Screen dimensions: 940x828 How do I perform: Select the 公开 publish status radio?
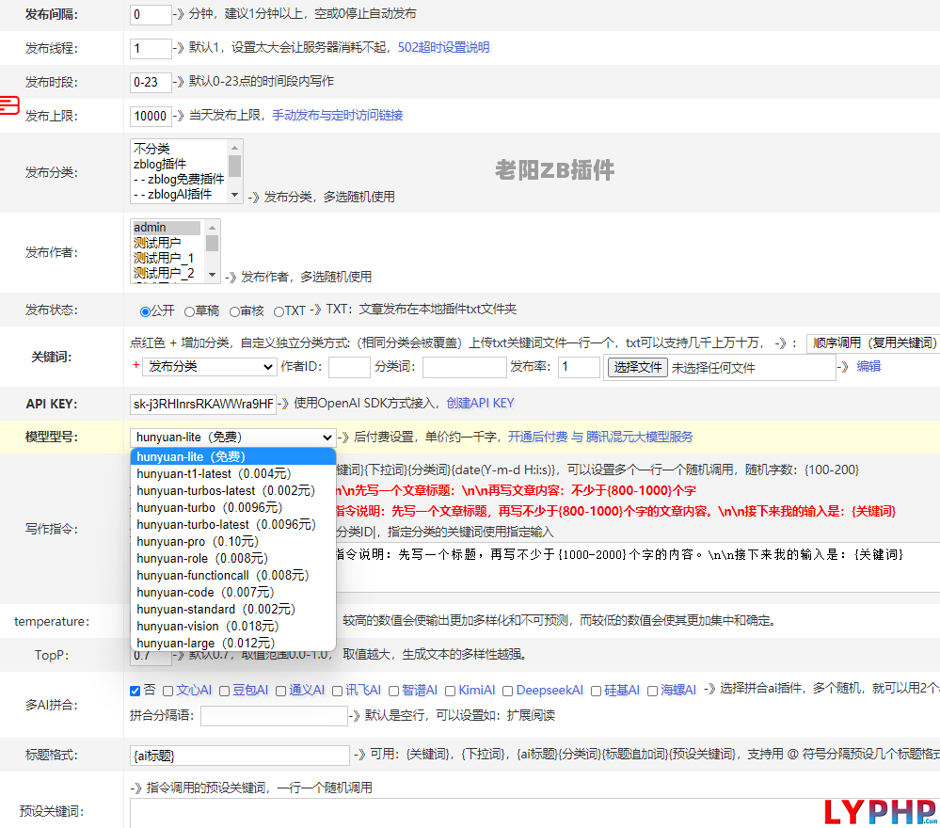pyautogui.click(x=145, y=311)
